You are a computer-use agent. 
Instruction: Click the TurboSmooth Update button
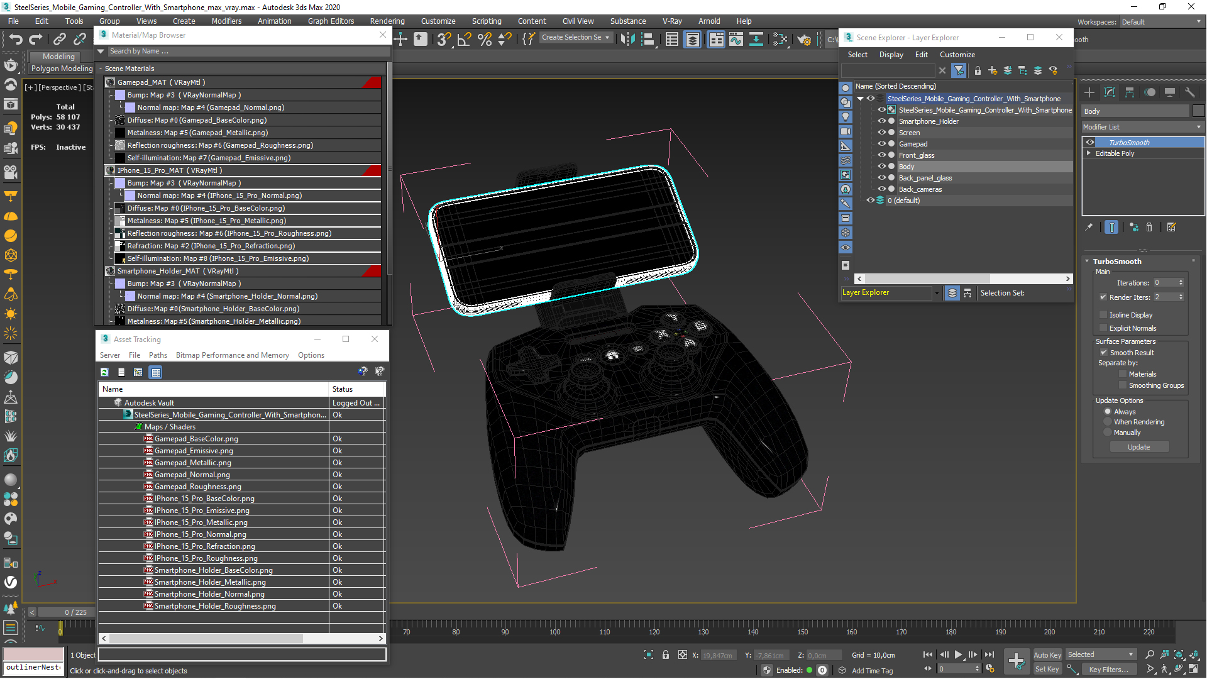1138,447
